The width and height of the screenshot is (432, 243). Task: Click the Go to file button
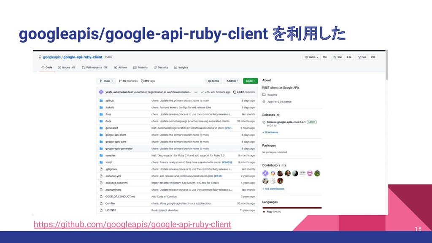click(x=213, y=81)
